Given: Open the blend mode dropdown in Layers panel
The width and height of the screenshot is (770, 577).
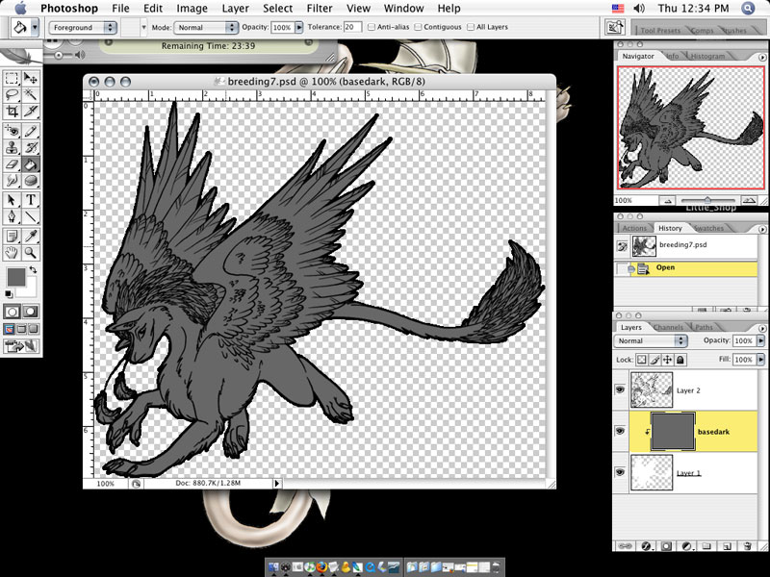Looking at the screenshot, I should pos(652,341).
